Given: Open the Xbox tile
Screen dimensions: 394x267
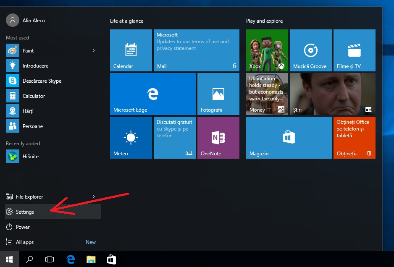Looking at the screenshot, I should (x=267, y=50).
